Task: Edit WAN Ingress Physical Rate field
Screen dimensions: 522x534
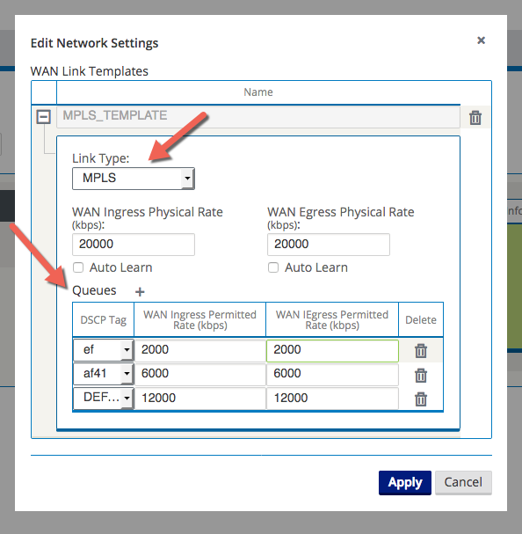Action: pos(134,245)
